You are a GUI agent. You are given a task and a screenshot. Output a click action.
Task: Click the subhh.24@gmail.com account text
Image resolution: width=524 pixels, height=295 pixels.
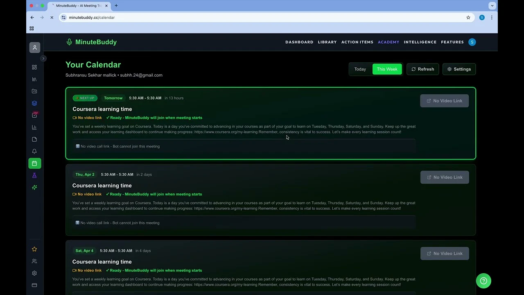pos(141,75)
